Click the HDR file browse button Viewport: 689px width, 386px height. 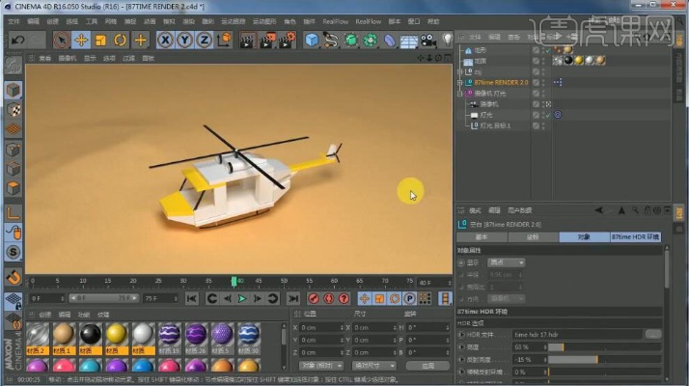click(x=653, y=333)
